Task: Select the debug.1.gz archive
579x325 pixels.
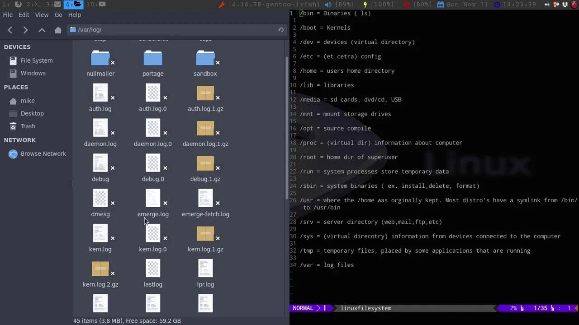Action: pos(205,168)
